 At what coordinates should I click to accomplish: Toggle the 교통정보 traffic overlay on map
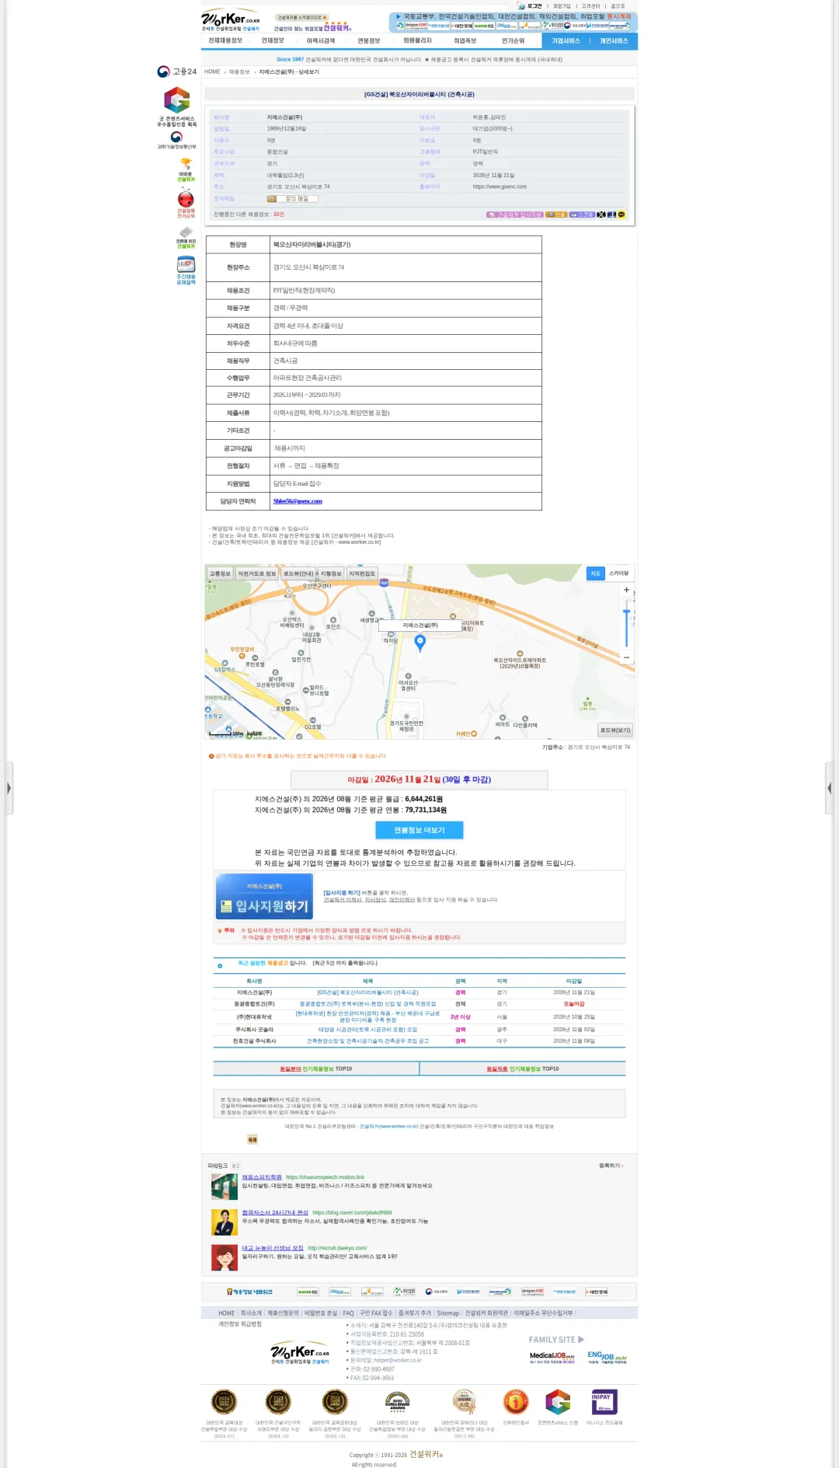220,574
